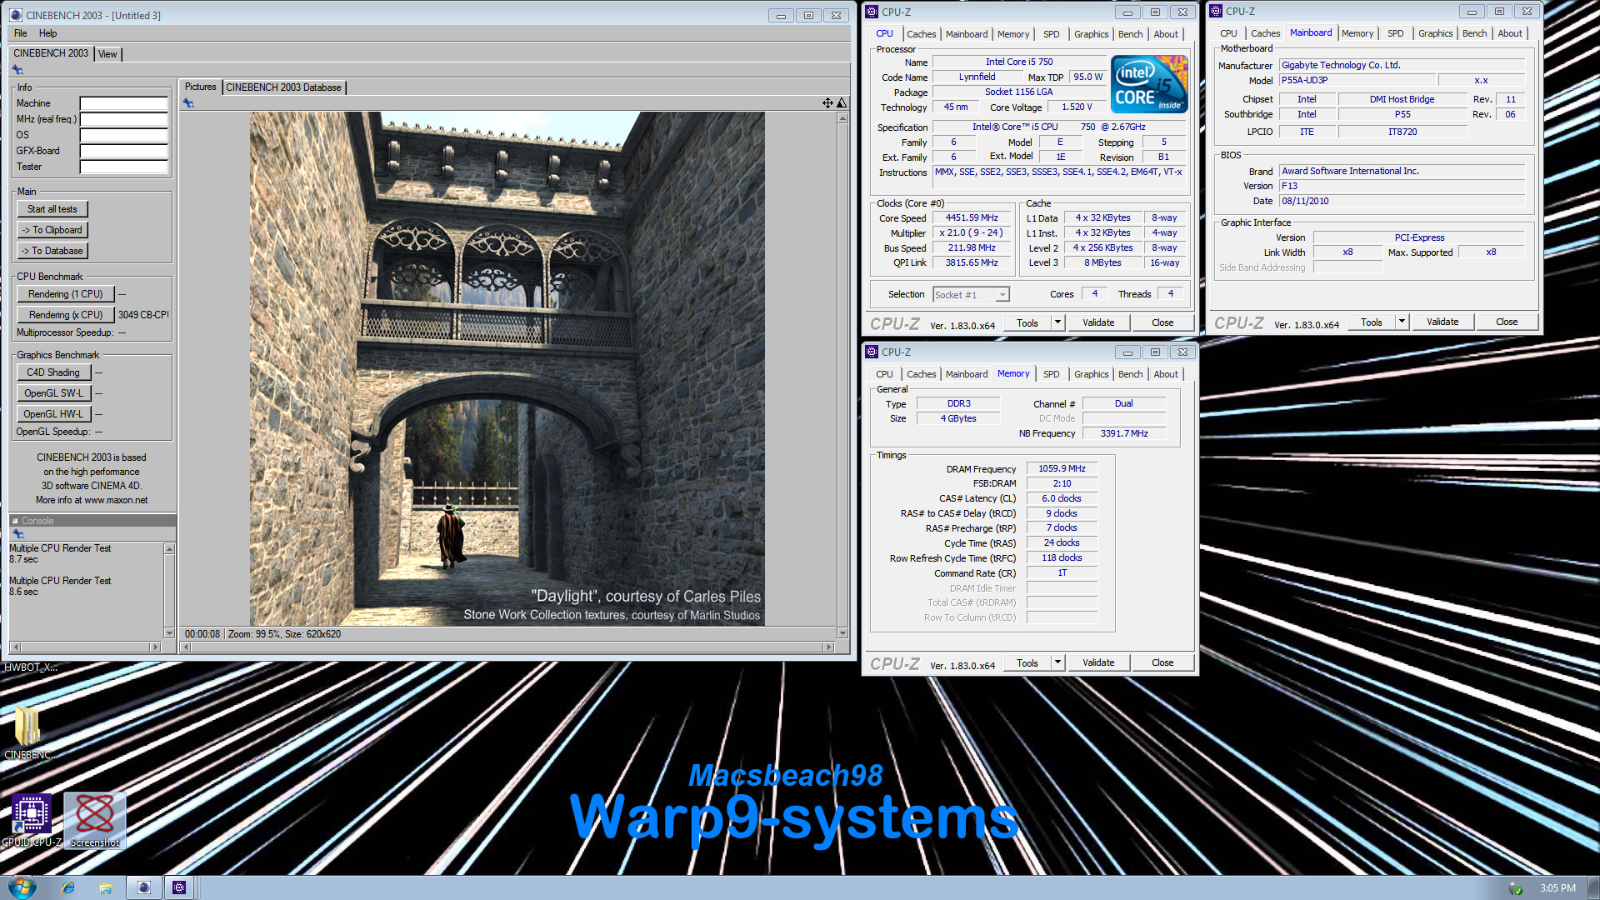Click the Console scrollbar down arrow

pos(169,633)
